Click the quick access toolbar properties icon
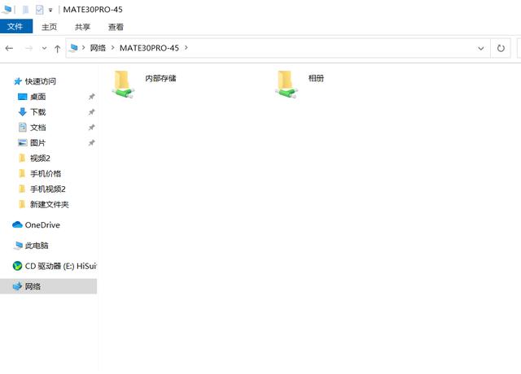The image size is (521, 374). tap(39, 10)
